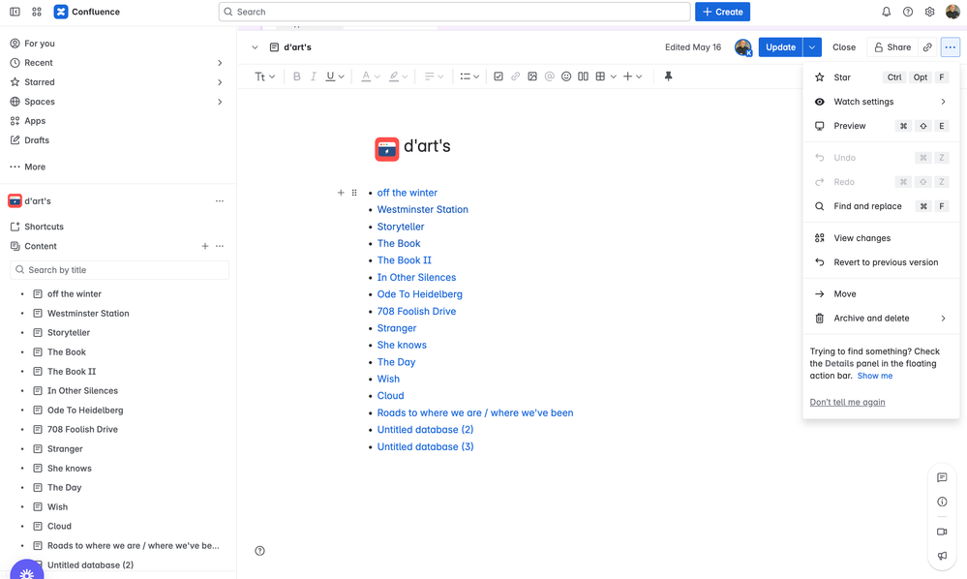The width and height of the screenshot is (967, 579).
Task: Open the help question mark icon
Action: pyautogui.click(x=908, y=12)
